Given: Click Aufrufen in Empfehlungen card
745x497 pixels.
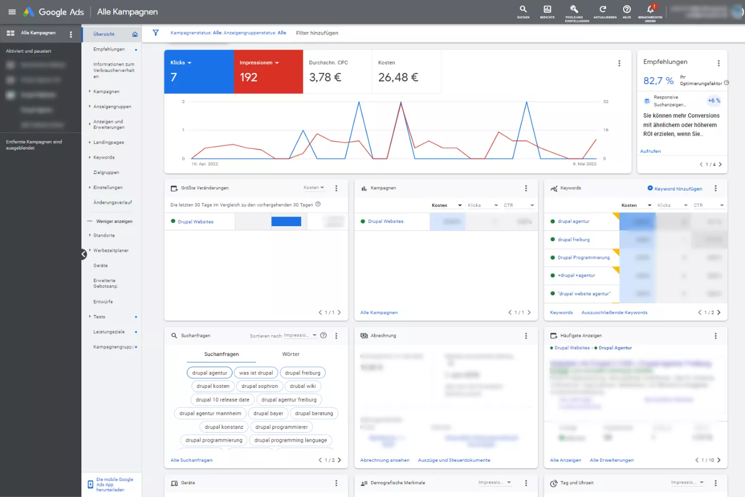Looking at the screenshot, I should click(650, 151).
